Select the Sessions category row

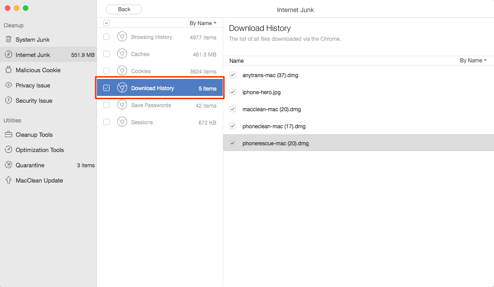[x=160, y=122]
